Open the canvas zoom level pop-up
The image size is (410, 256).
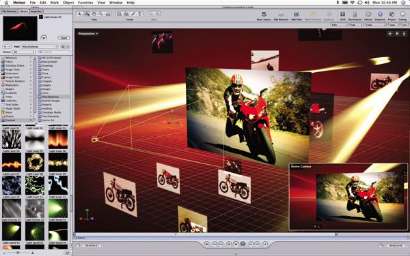[340, 25]
